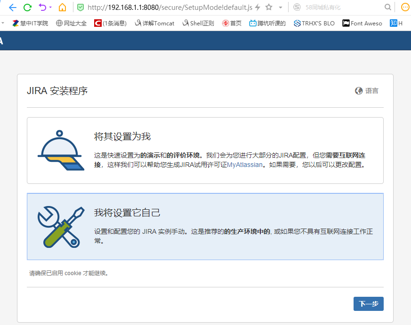Open the 蹲坑听课的 bookmark

267,24
